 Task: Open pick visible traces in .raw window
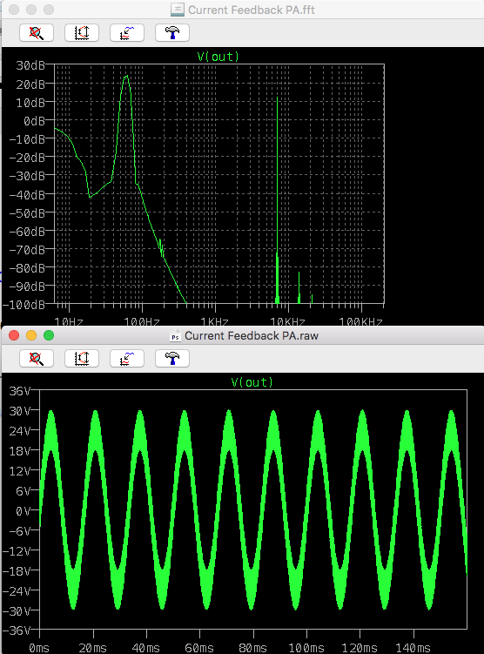coord(127,359)
